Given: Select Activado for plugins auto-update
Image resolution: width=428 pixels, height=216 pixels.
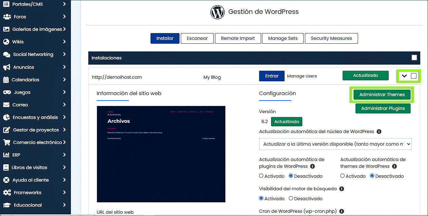Looking at the screenshot, I should coord(261,176).
